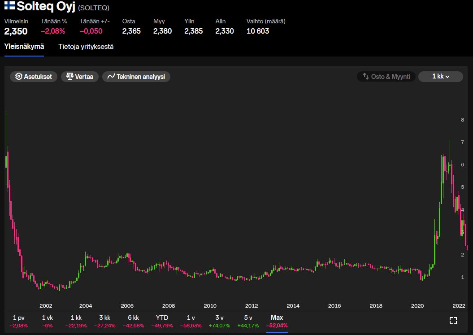The width and height of the screenshot is (473, 335).
Task: Click the price axis label 1
Action: tap(462, 277)
